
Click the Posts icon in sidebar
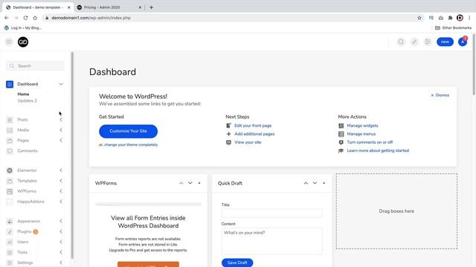tap(10, 120)
